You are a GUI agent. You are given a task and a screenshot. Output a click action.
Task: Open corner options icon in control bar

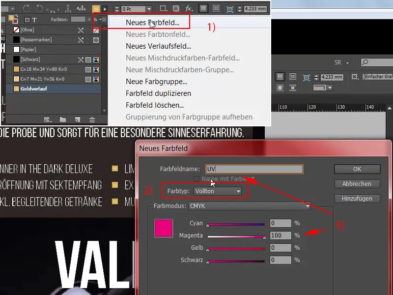point(164,8)
